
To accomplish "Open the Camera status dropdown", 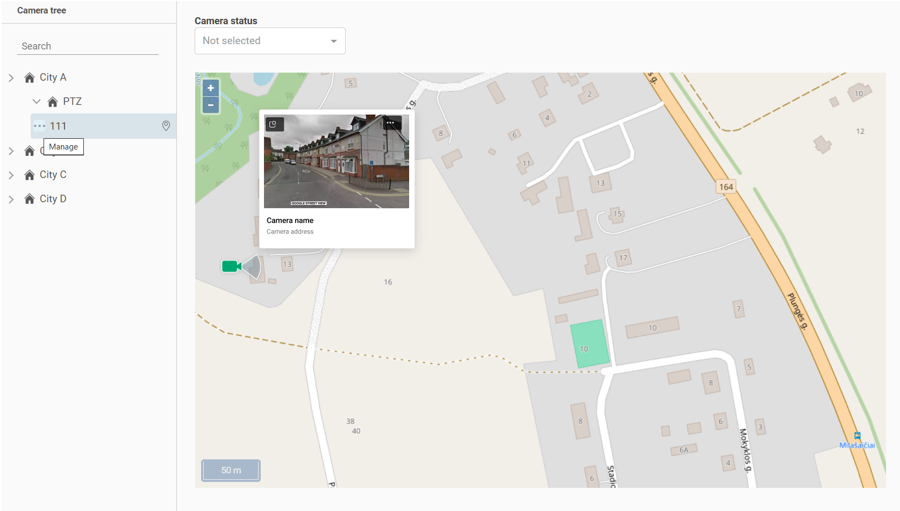I will click(270, 41).
